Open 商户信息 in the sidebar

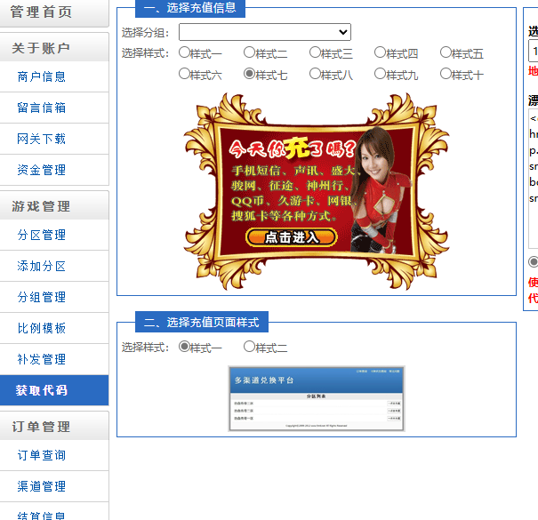tap(42, 76)
